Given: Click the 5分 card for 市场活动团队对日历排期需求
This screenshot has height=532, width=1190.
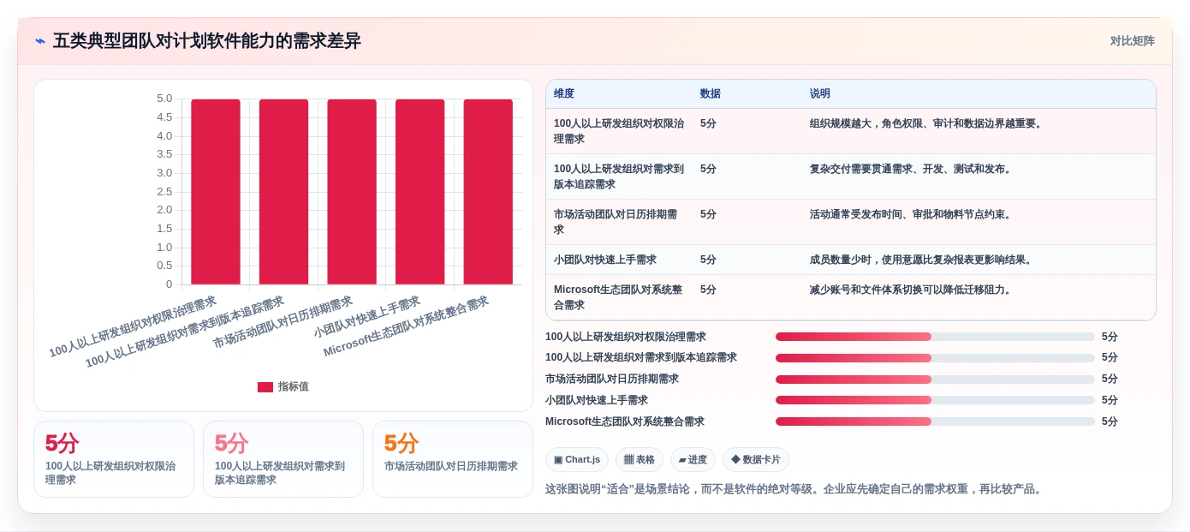Looking at the screenshot, I should click(453, 459).
